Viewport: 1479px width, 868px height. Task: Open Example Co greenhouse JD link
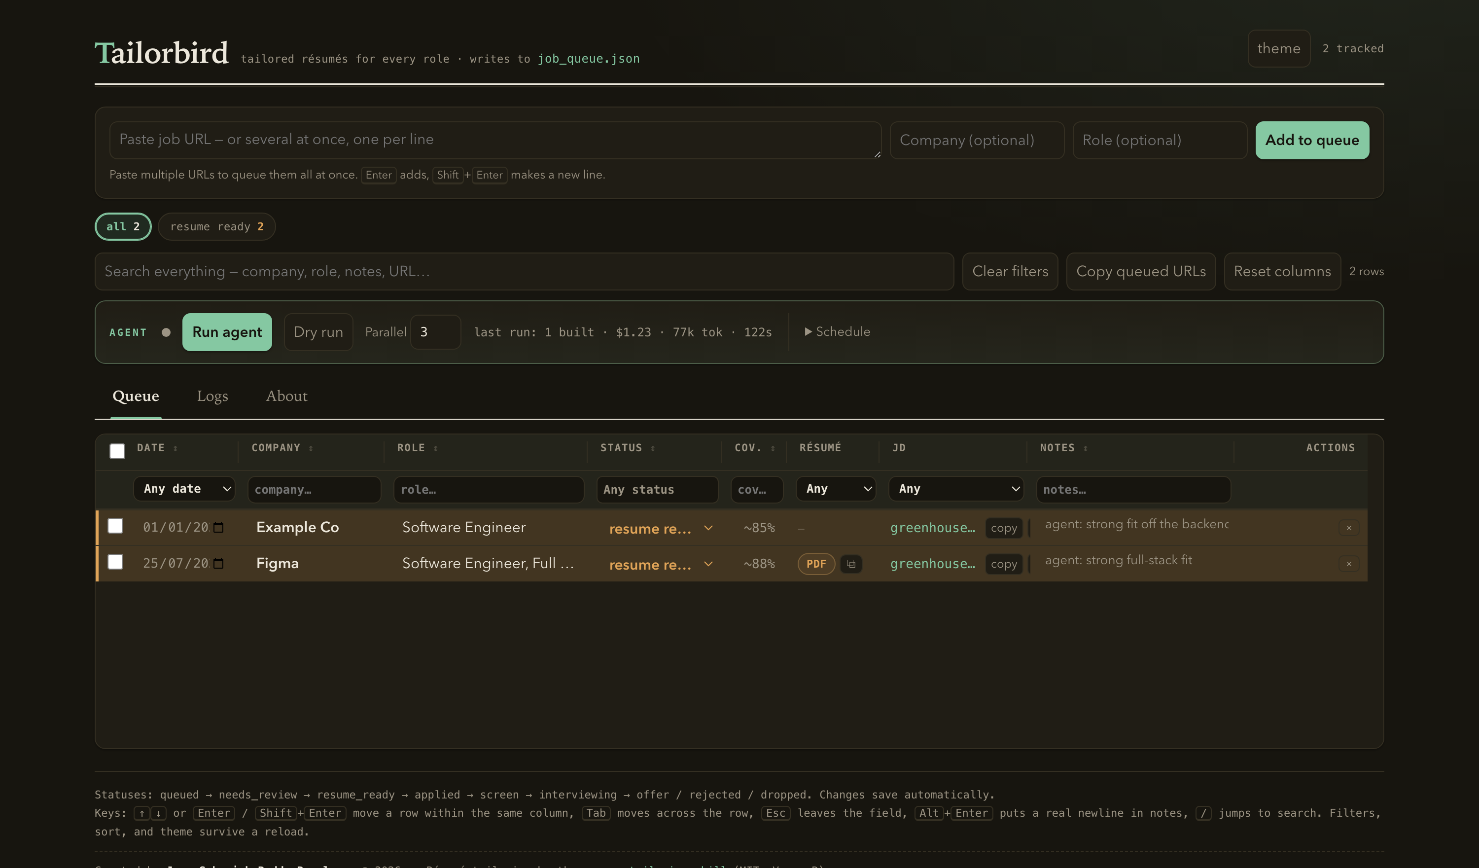[x=933, y=528]
